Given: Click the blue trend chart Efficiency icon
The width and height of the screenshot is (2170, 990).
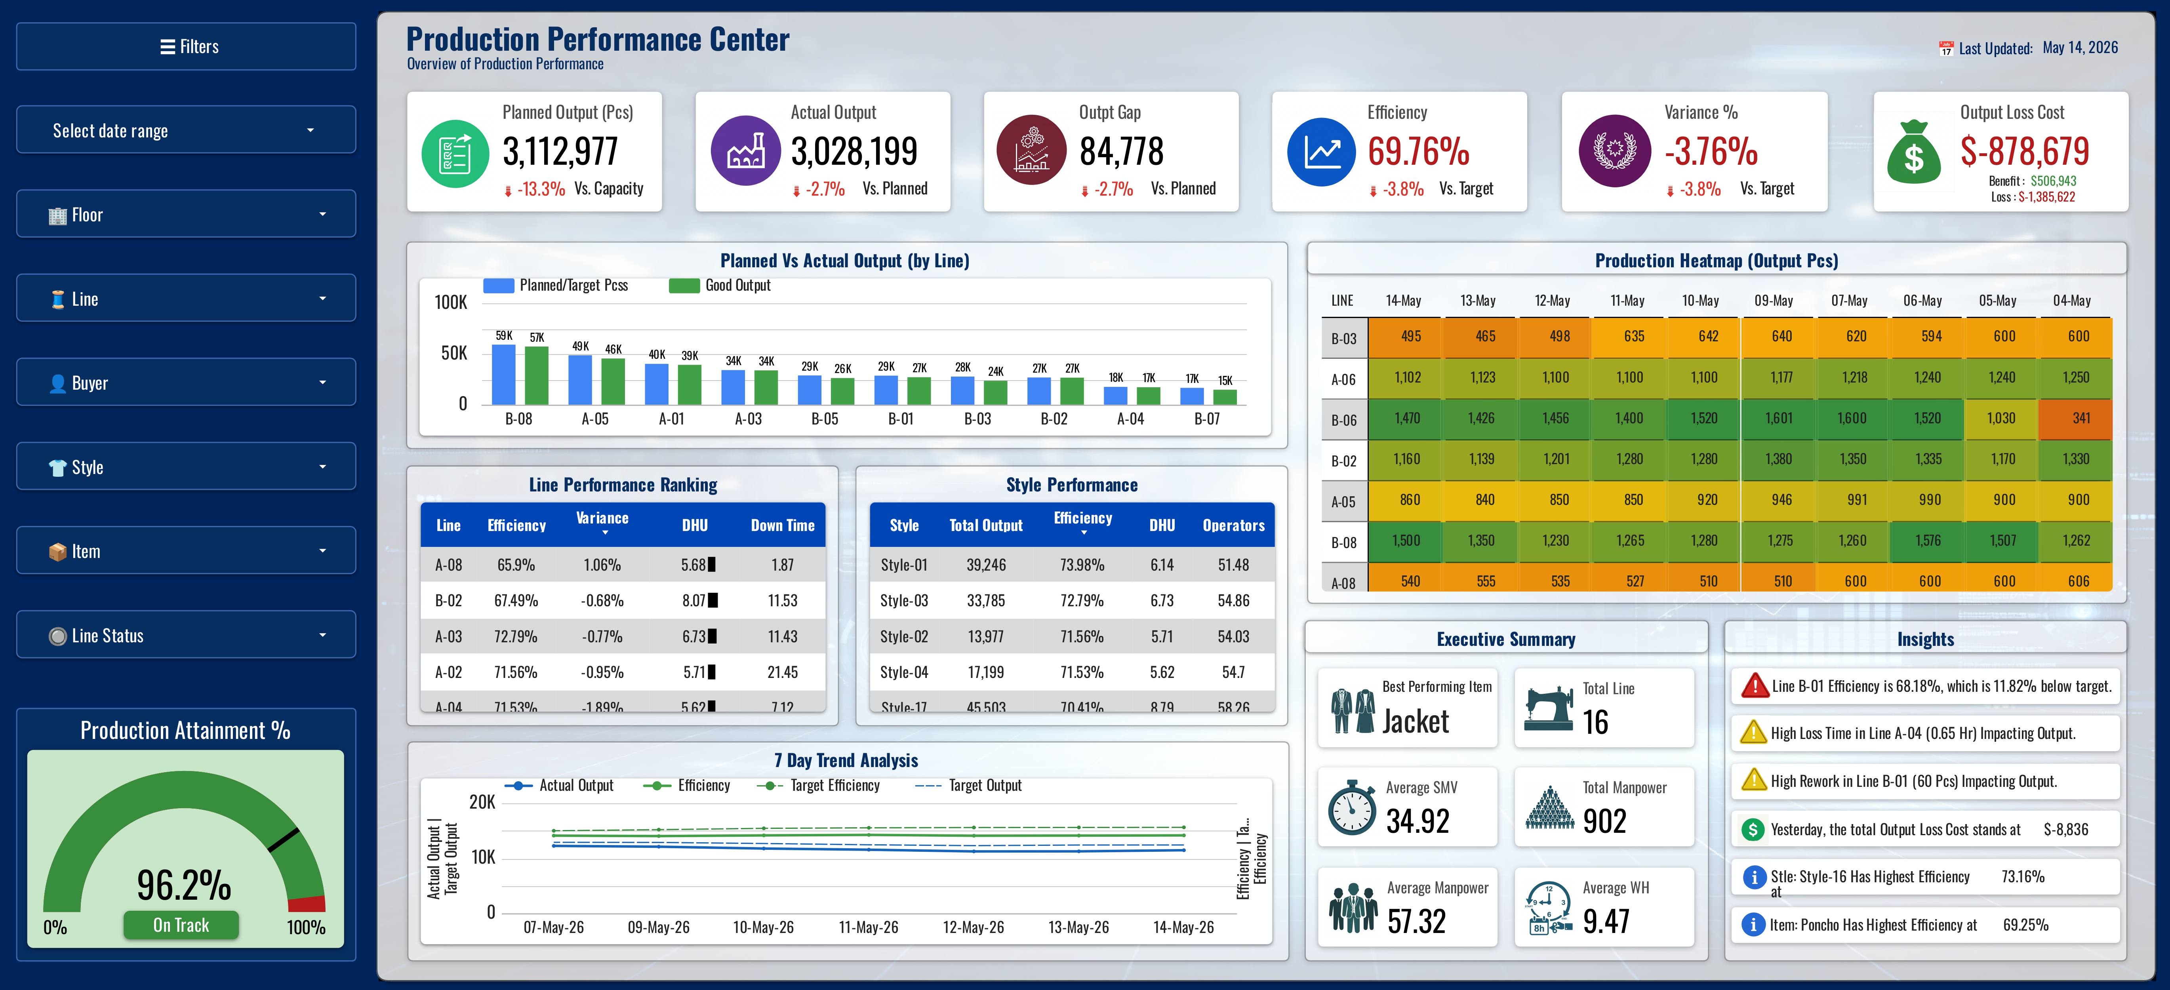Looking at the screenshot, I should click(1322, 152).
